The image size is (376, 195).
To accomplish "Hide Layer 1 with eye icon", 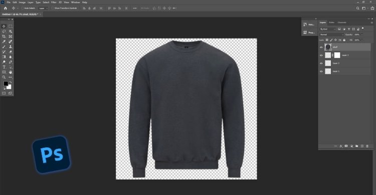I will coord(321,71).
